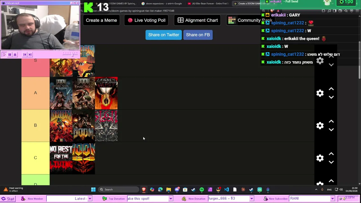Screen dimensions: 361x203
Task: Click the taskbar Search box
Action: coord(118,189)
